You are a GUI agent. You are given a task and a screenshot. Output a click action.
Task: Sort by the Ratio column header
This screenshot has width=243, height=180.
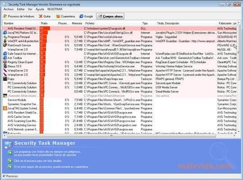[x=44, y=23]
